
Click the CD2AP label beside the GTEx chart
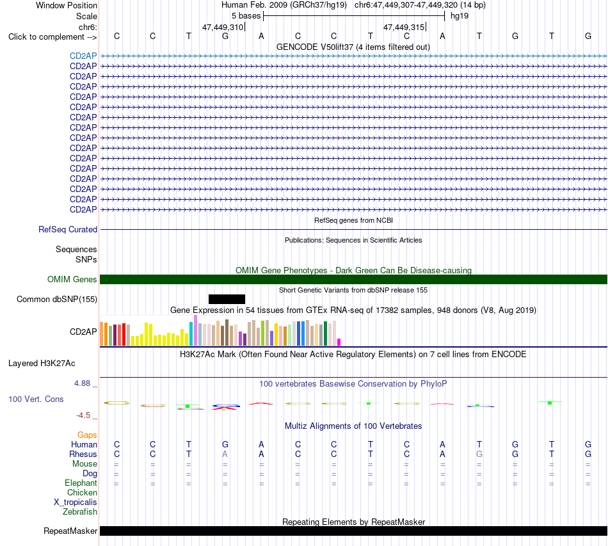tap(83, 332)
